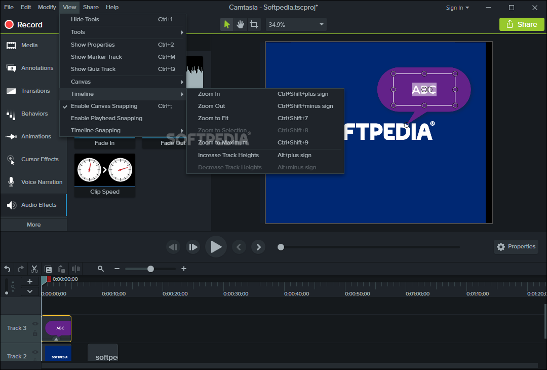Image resolution: width=547 pixels, height=370 pixels.
Task: Click the add track plus button
Action: pos(30,281)
